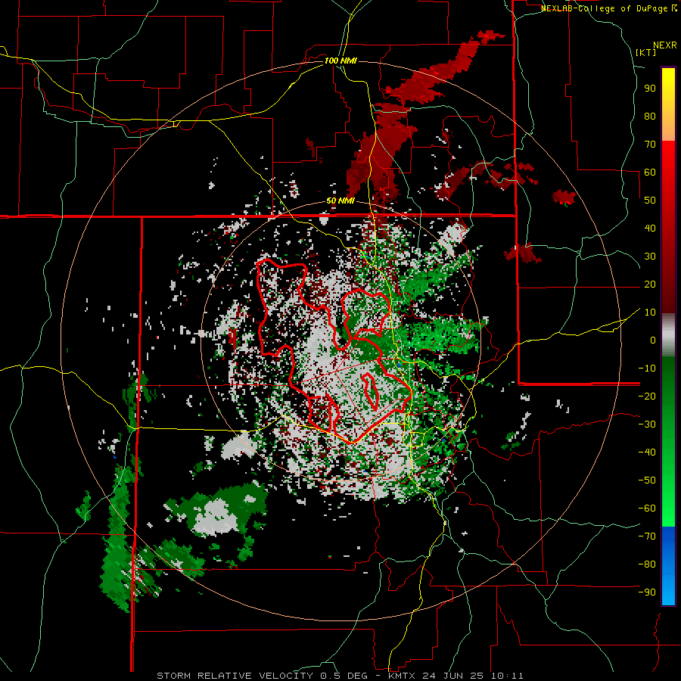This screenshot has width=681, height=681.
Task: Click the -60 value on velocity scale
Action: [647, 508]
